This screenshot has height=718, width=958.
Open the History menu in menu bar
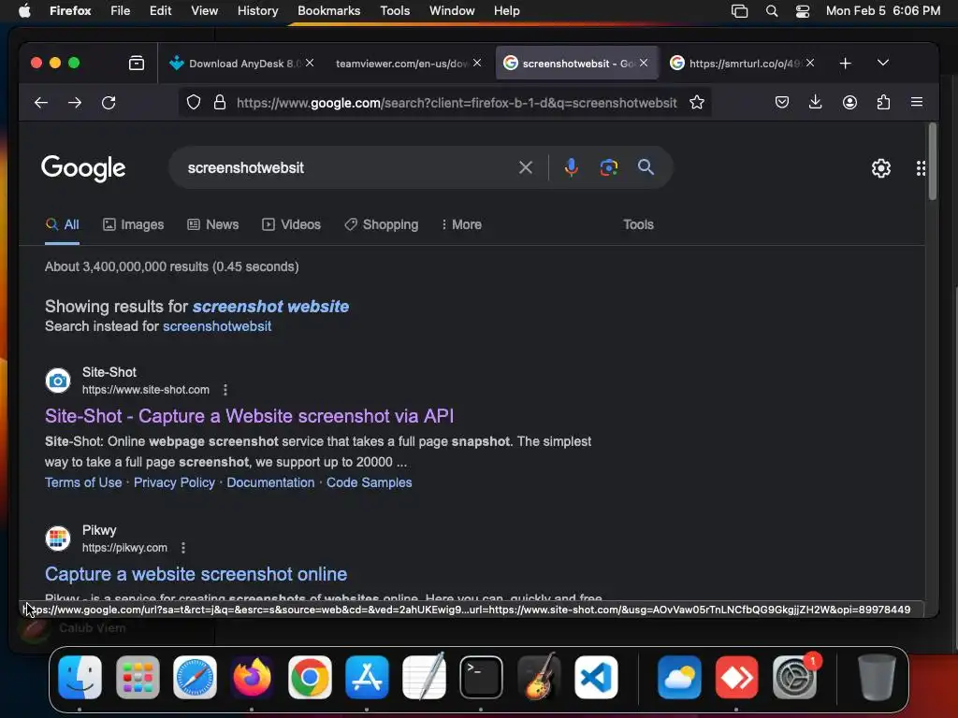(x=257, y=11)
